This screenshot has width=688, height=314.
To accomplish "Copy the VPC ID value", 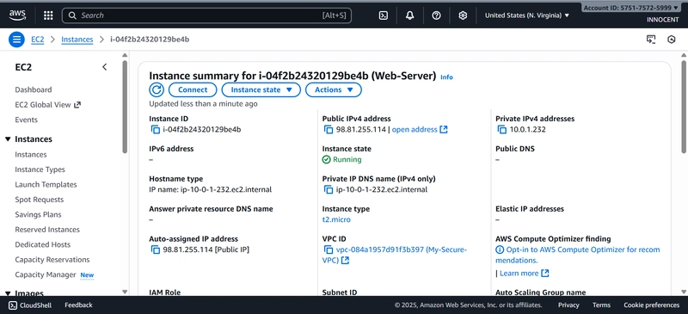I will click(329, 249).
